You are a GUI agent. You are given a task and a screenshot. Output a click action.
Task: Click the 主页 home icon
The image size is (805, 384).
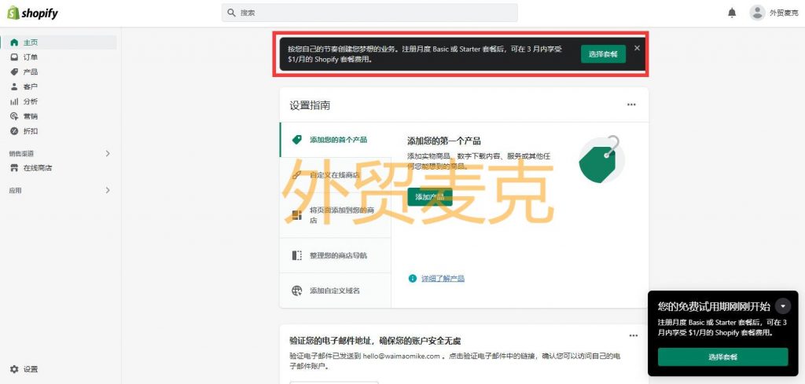click(14, 42)
